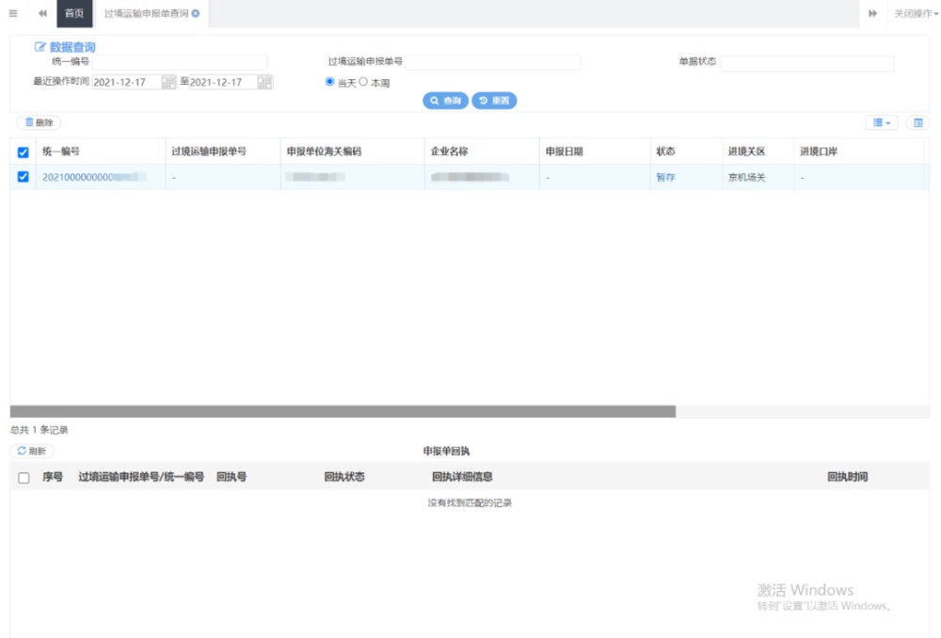Click the 回执号 column header
941x638 pixels.
tap(231, 476)
